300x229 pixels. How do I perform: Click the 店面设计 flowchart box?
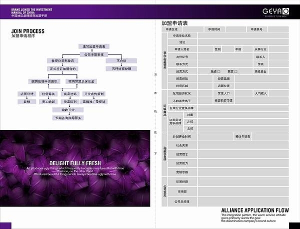(x=27, y=94)
